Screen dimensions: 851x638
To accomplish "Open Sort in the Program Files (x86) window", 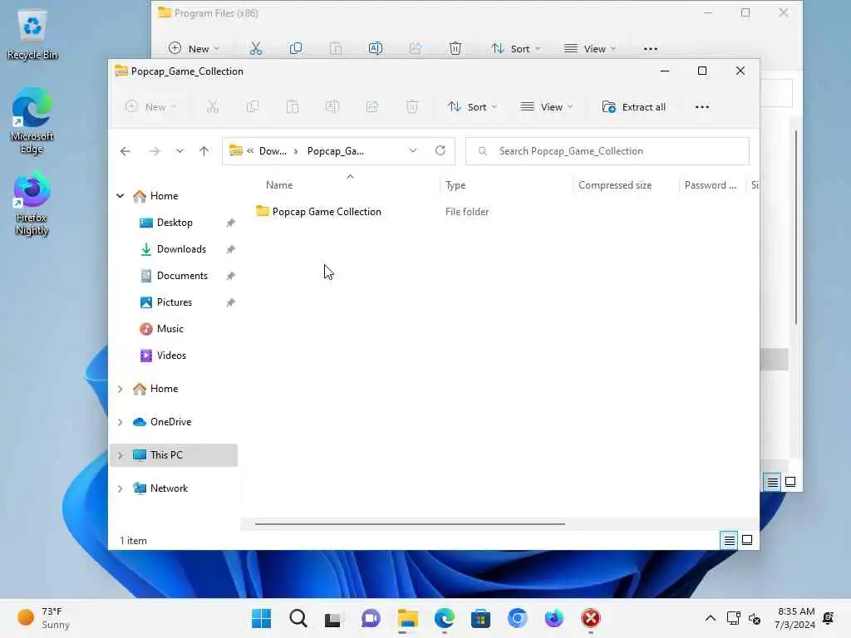I will coord(515,48).
